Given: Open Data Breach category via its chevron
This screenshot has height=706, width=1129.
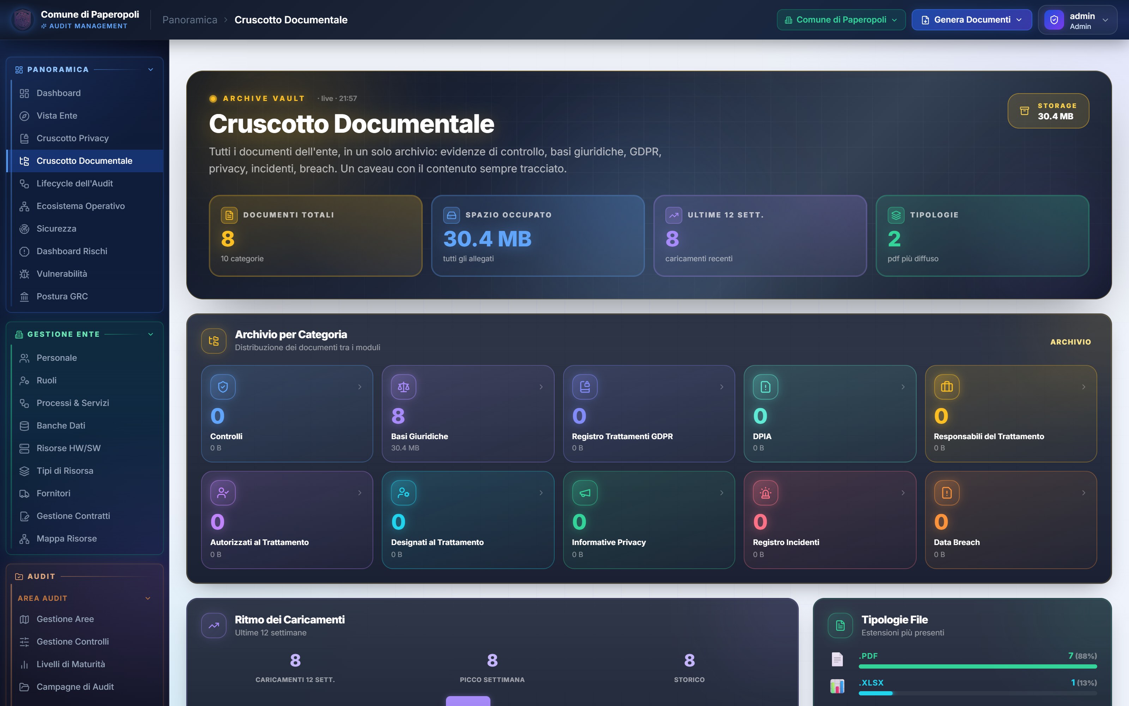Looking at the screenshot, I should 1084,493.
